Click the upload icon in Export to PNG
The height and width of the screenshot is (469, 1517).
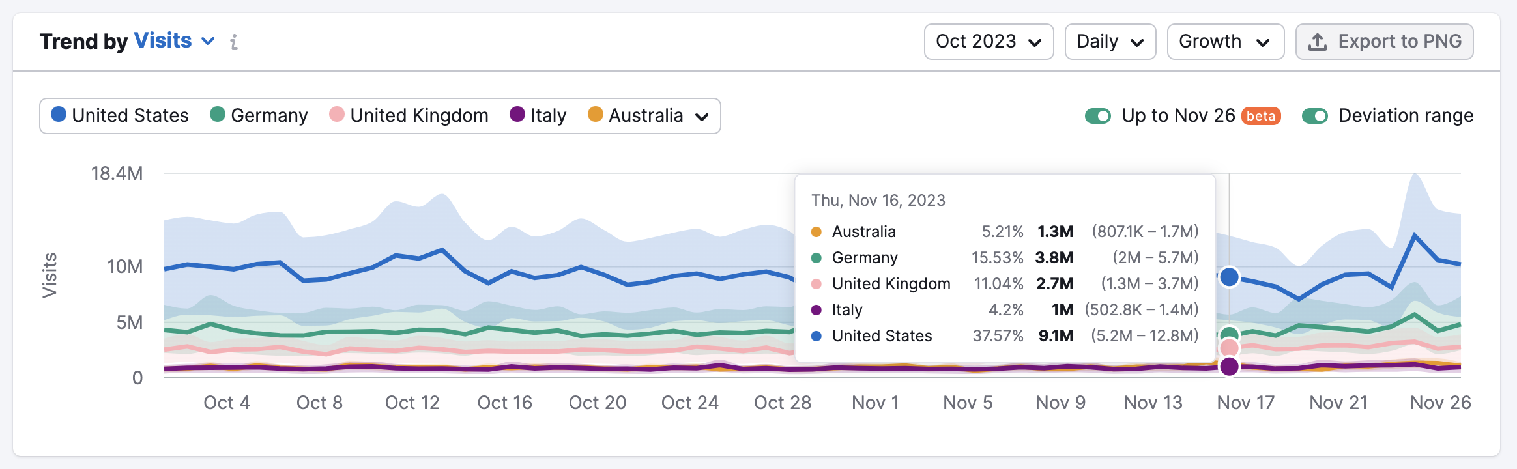(x=1317, y=42)
